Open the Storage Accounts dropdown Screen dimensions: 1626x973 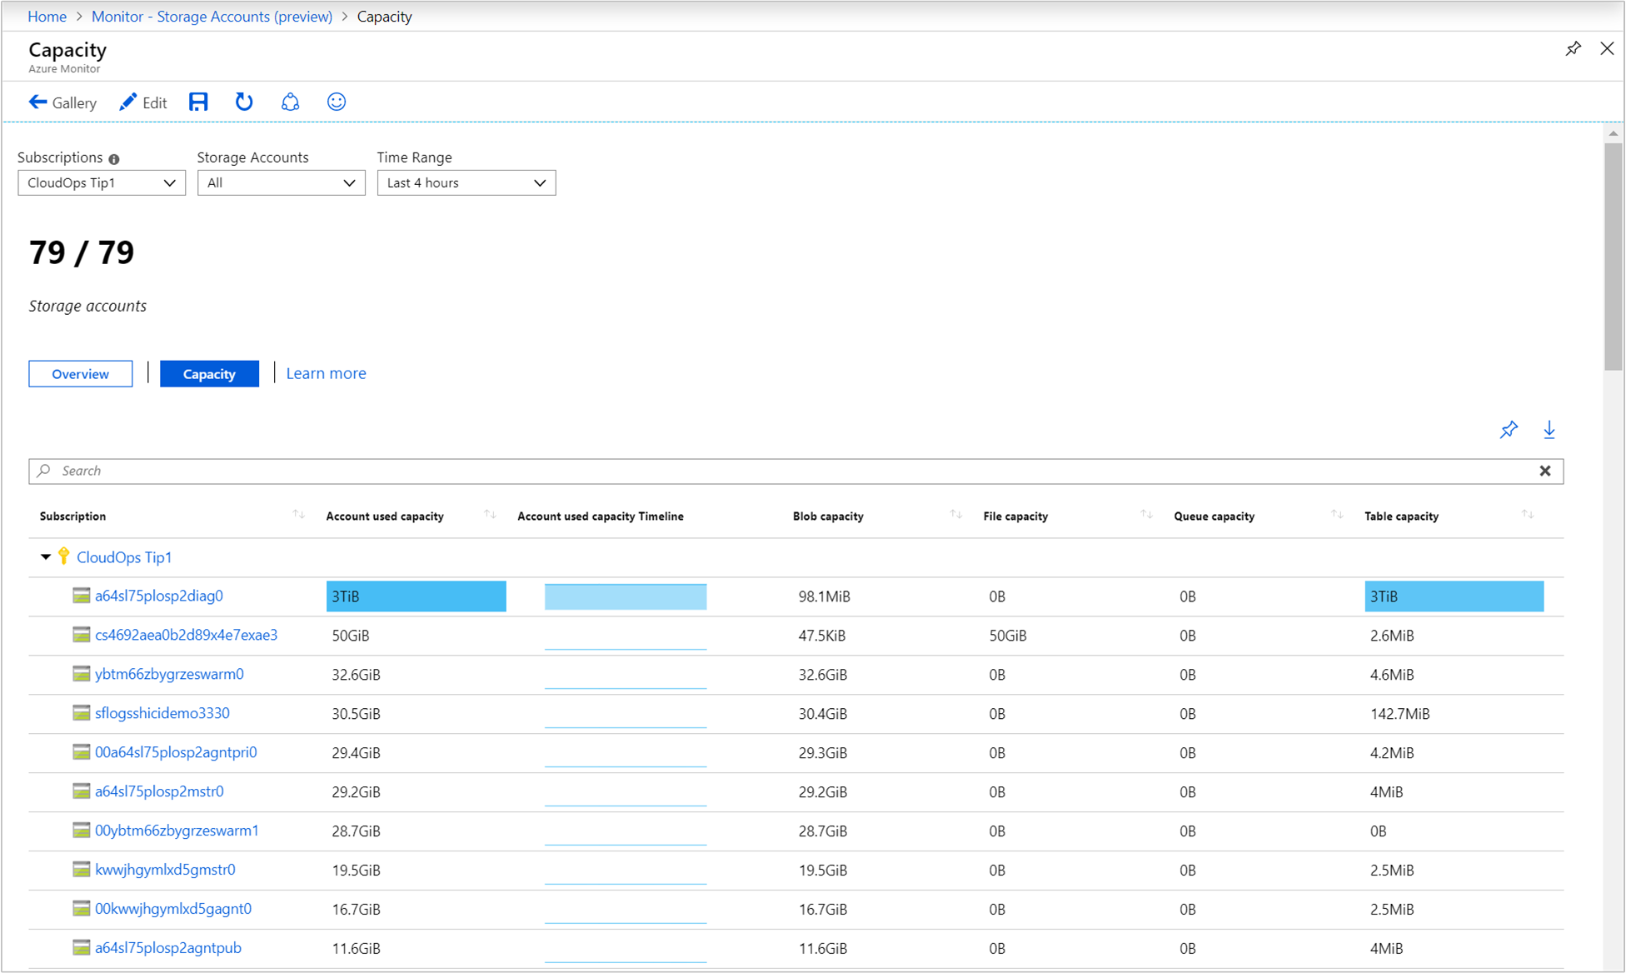coord(280,184)
